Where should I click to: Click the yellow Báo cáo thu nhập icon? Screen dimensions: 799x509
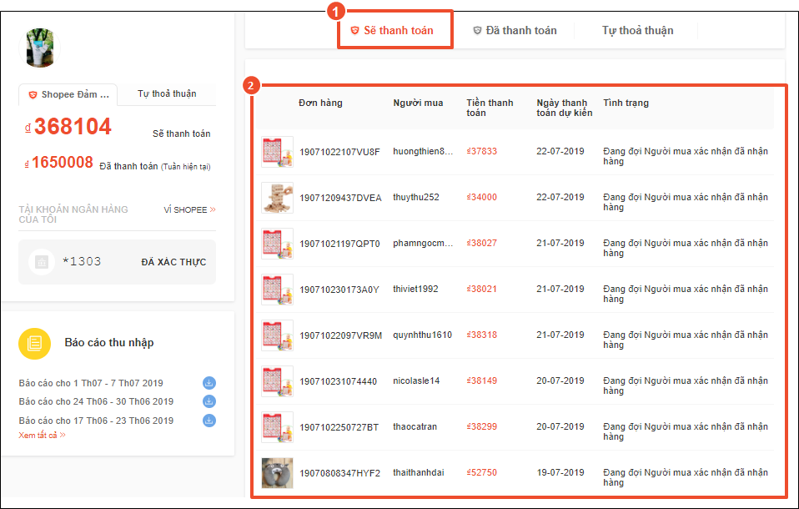click(x=35, y=343)
